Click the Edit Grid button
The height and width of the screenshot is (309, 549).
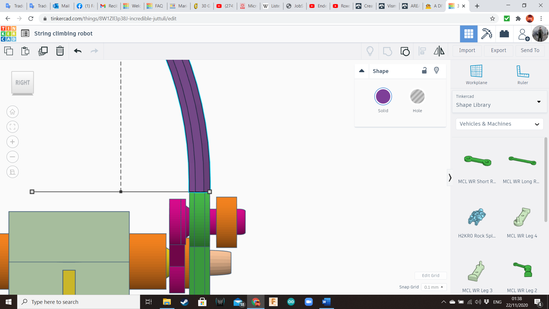point(431,276)
